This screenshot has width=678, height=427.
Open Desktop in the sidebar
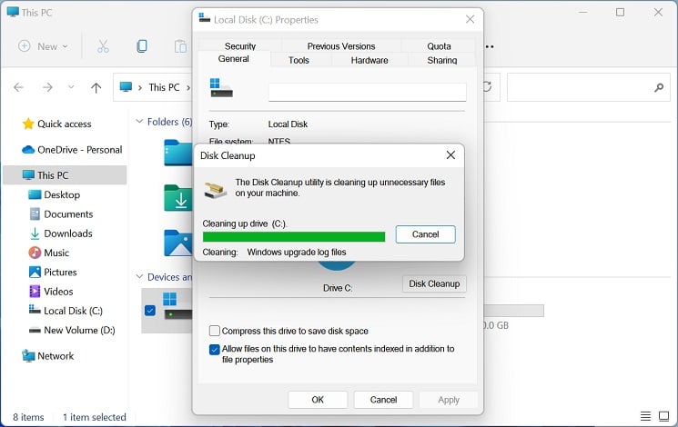(x=62, y=194)
